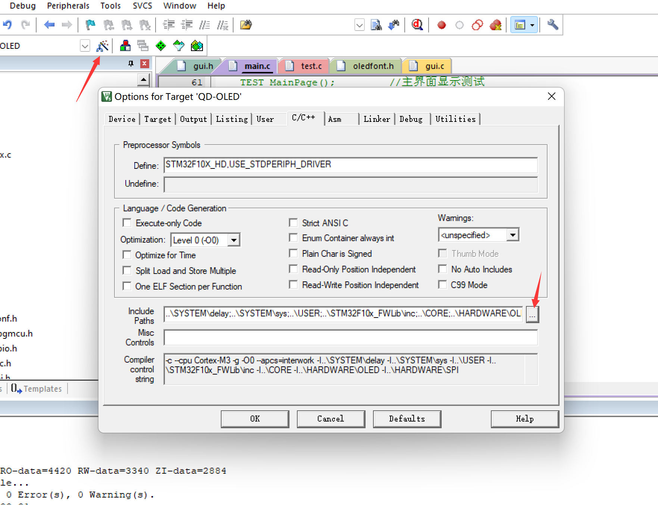This screenshot has width=658, height=505.
Task: Enable the C99 Mode checkbox
Action: pyautogui.click(x=442, y=285)
